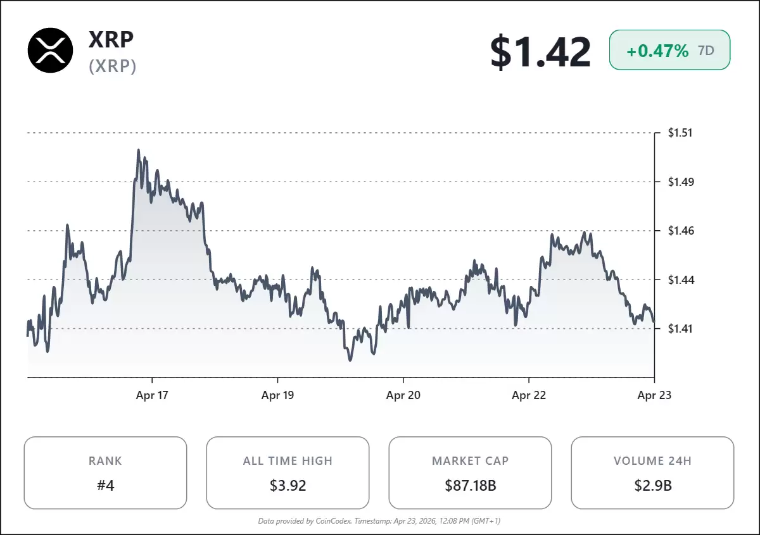Click the $1.49 price axis label

(681, 182)
